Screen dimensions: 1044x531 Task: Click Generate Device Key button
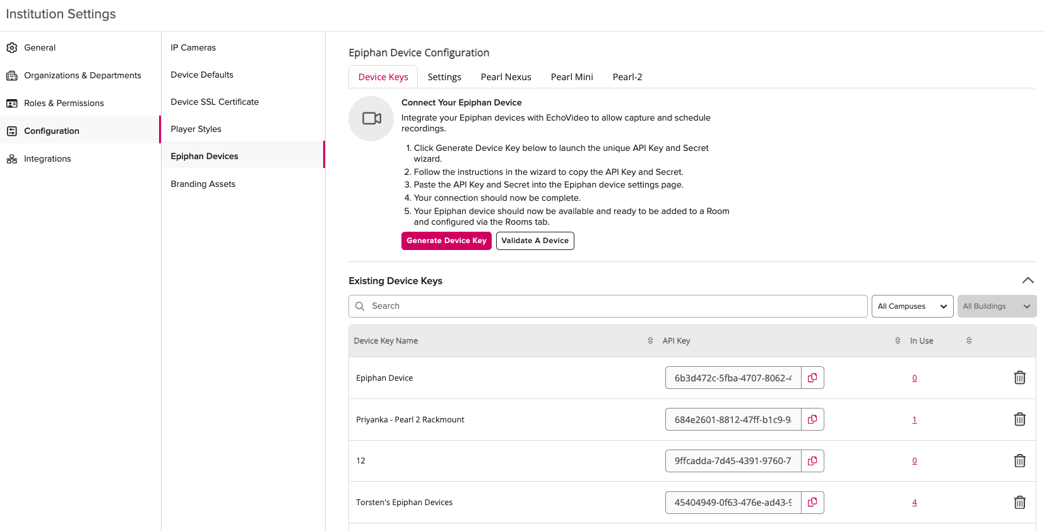(446, 241)
